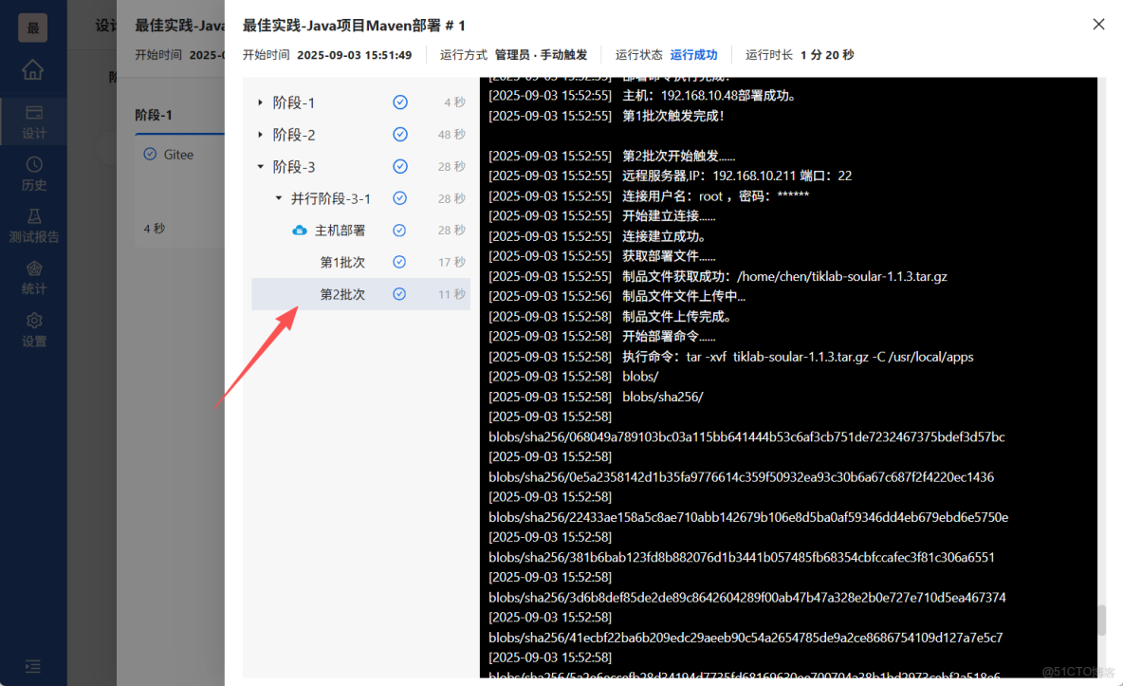Open the 历史 history icon in the sidebar

33,169
